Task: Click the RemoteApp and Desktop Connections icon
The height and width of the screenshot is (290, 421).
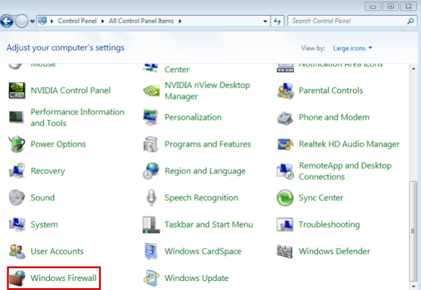Action: pos(285,171)
